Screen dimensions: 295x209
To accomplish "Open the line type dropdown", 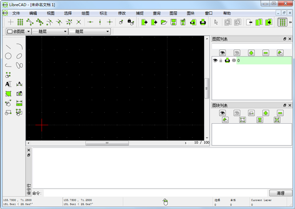I will 89,31.
